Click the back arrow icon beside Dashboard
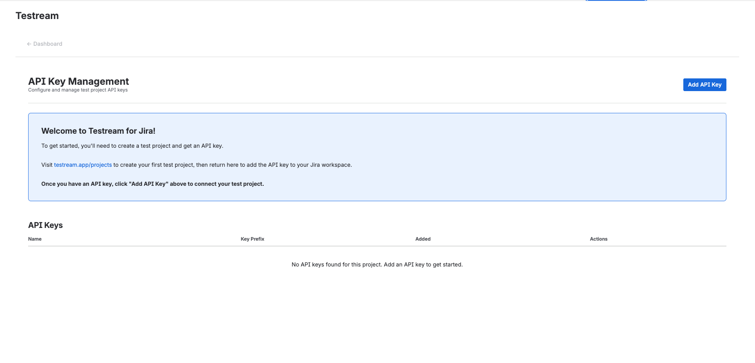The image size is (755, 363). pos(29,44)
